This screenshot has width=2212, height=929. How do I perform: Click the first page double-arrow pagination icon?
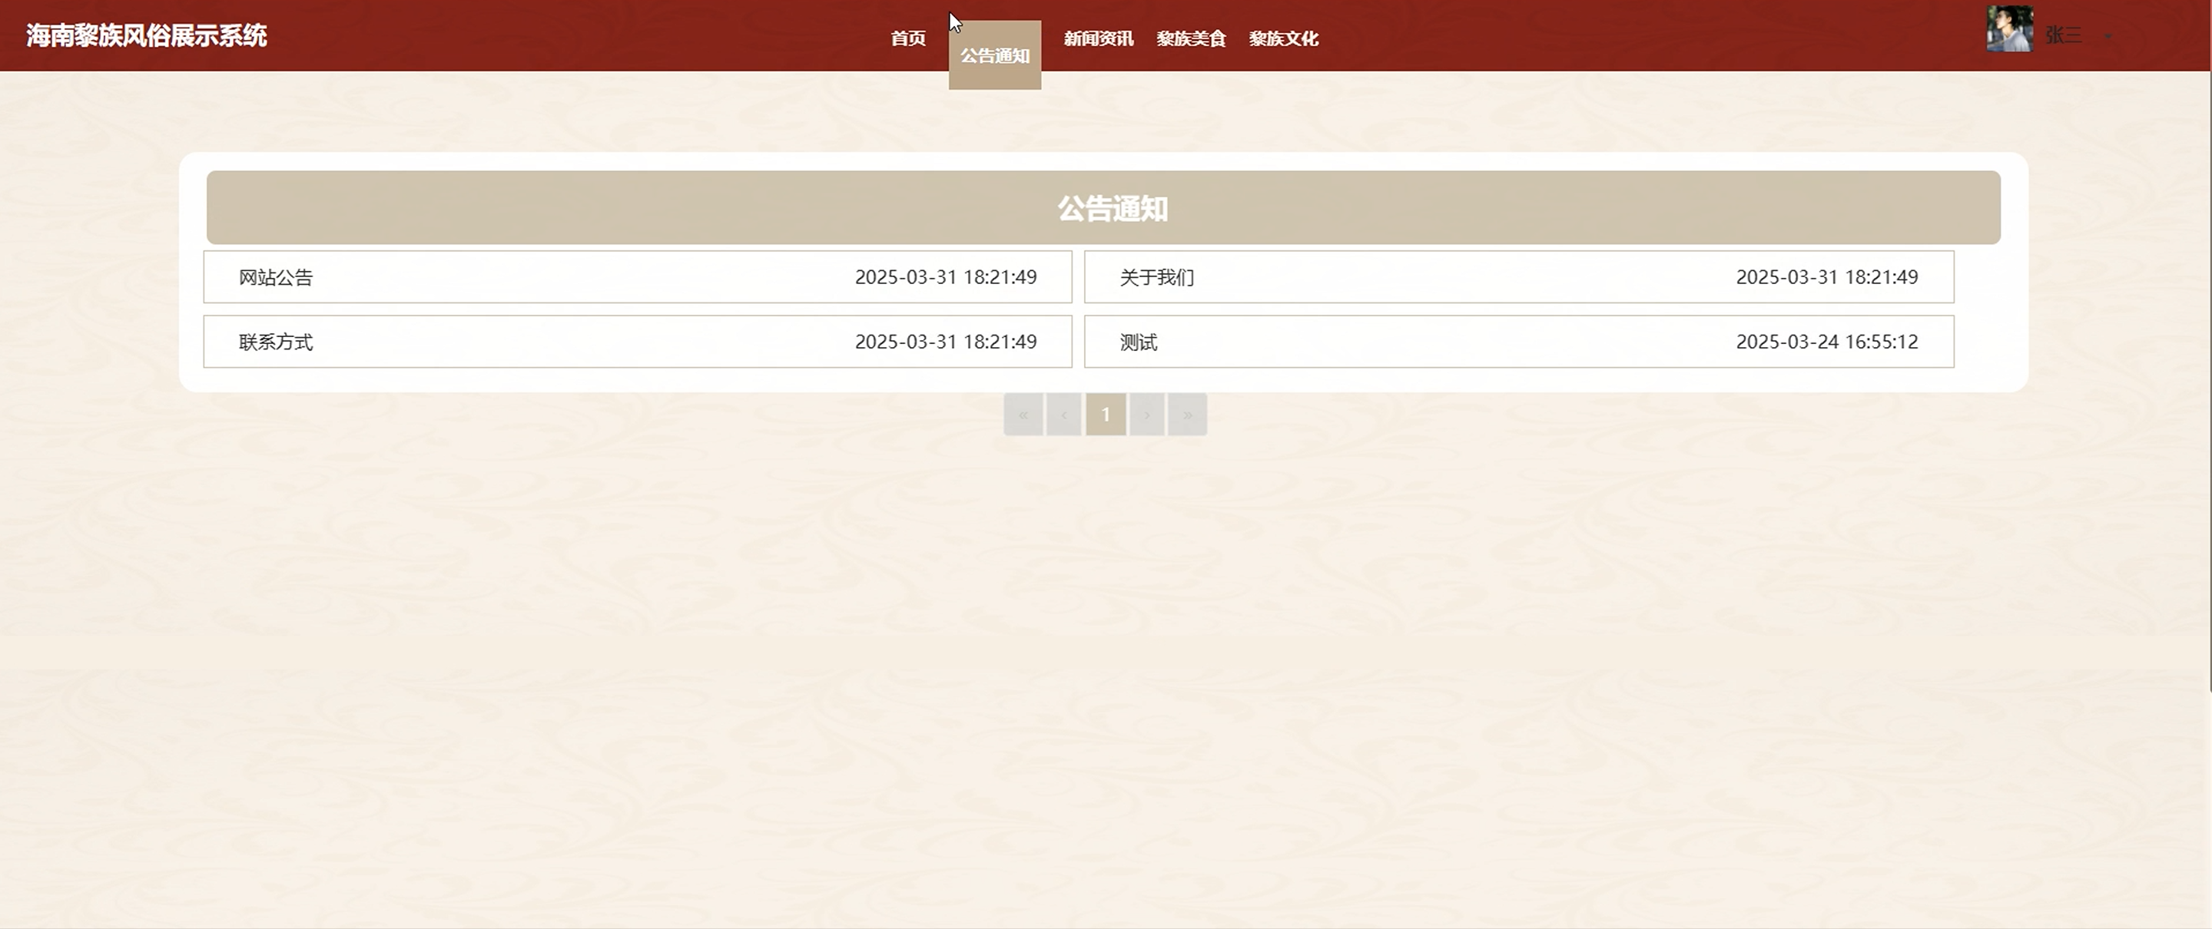(1023, 415)
